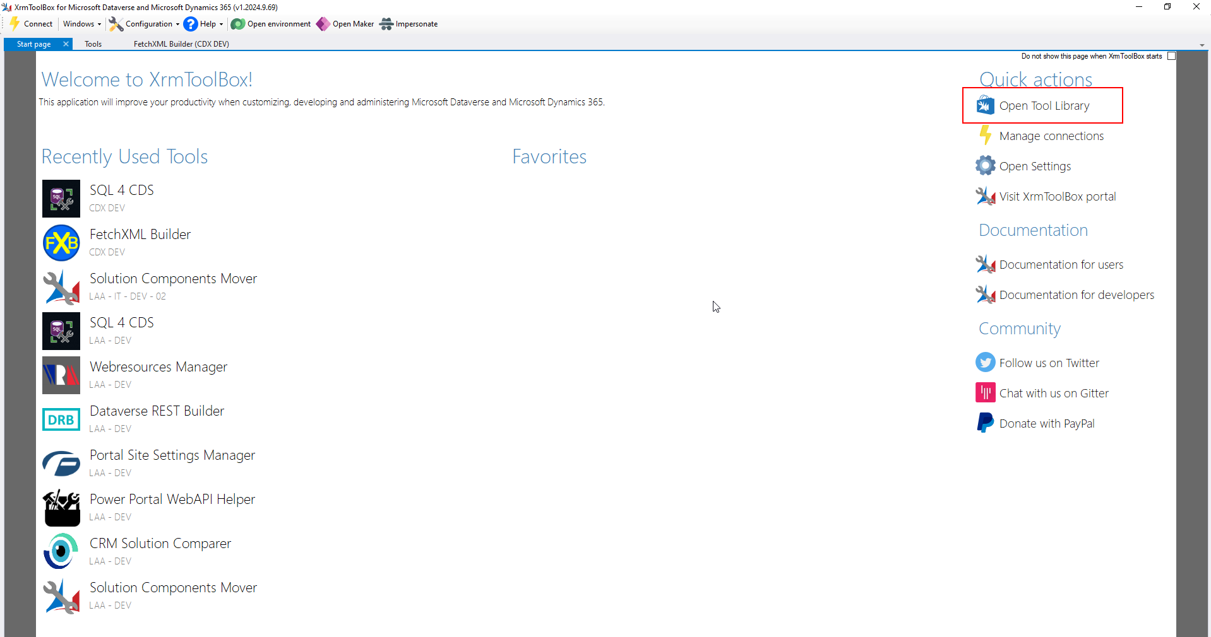Open Dataverse REST Builder tool name
1211x637 pixels.
(x=157, y=411)
